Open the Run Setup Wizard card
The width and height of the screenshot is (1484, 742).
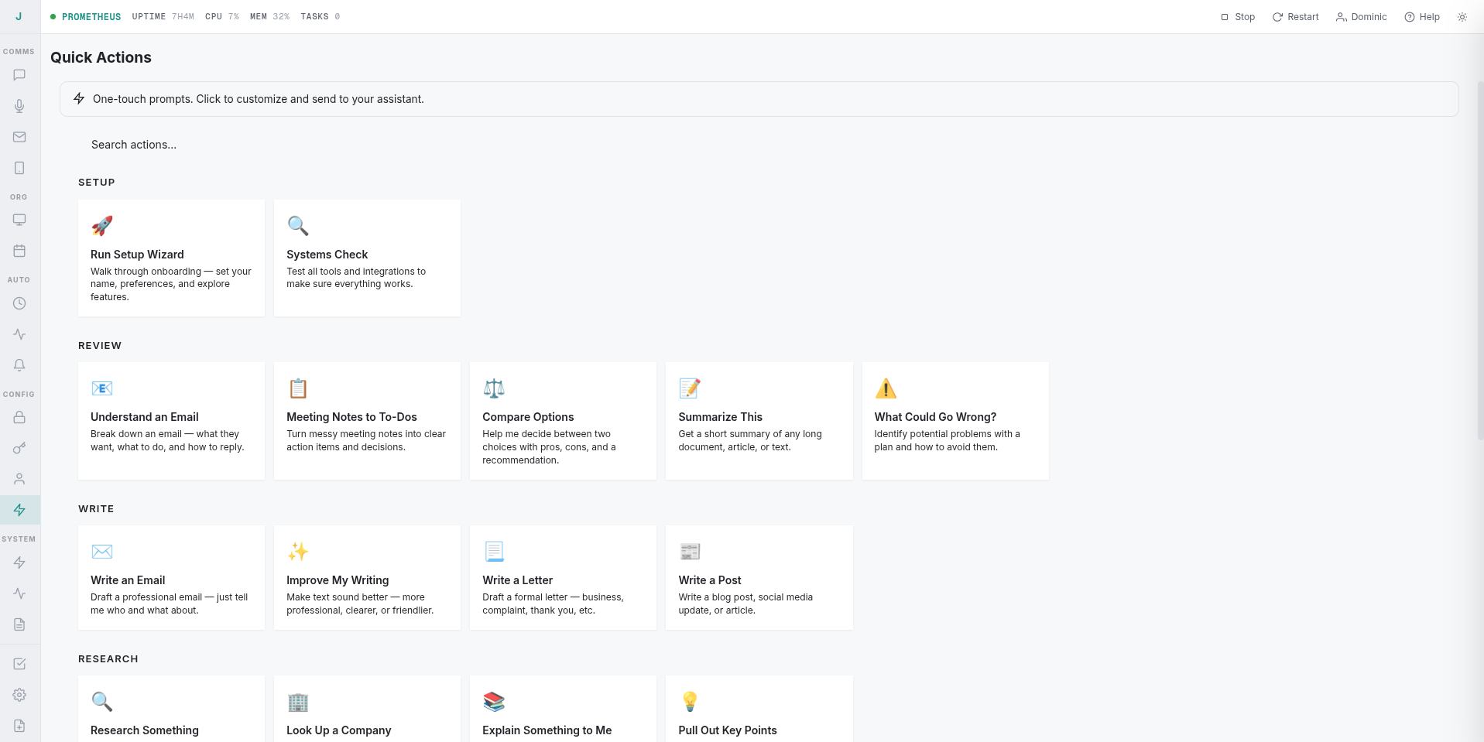pos(171,258)
